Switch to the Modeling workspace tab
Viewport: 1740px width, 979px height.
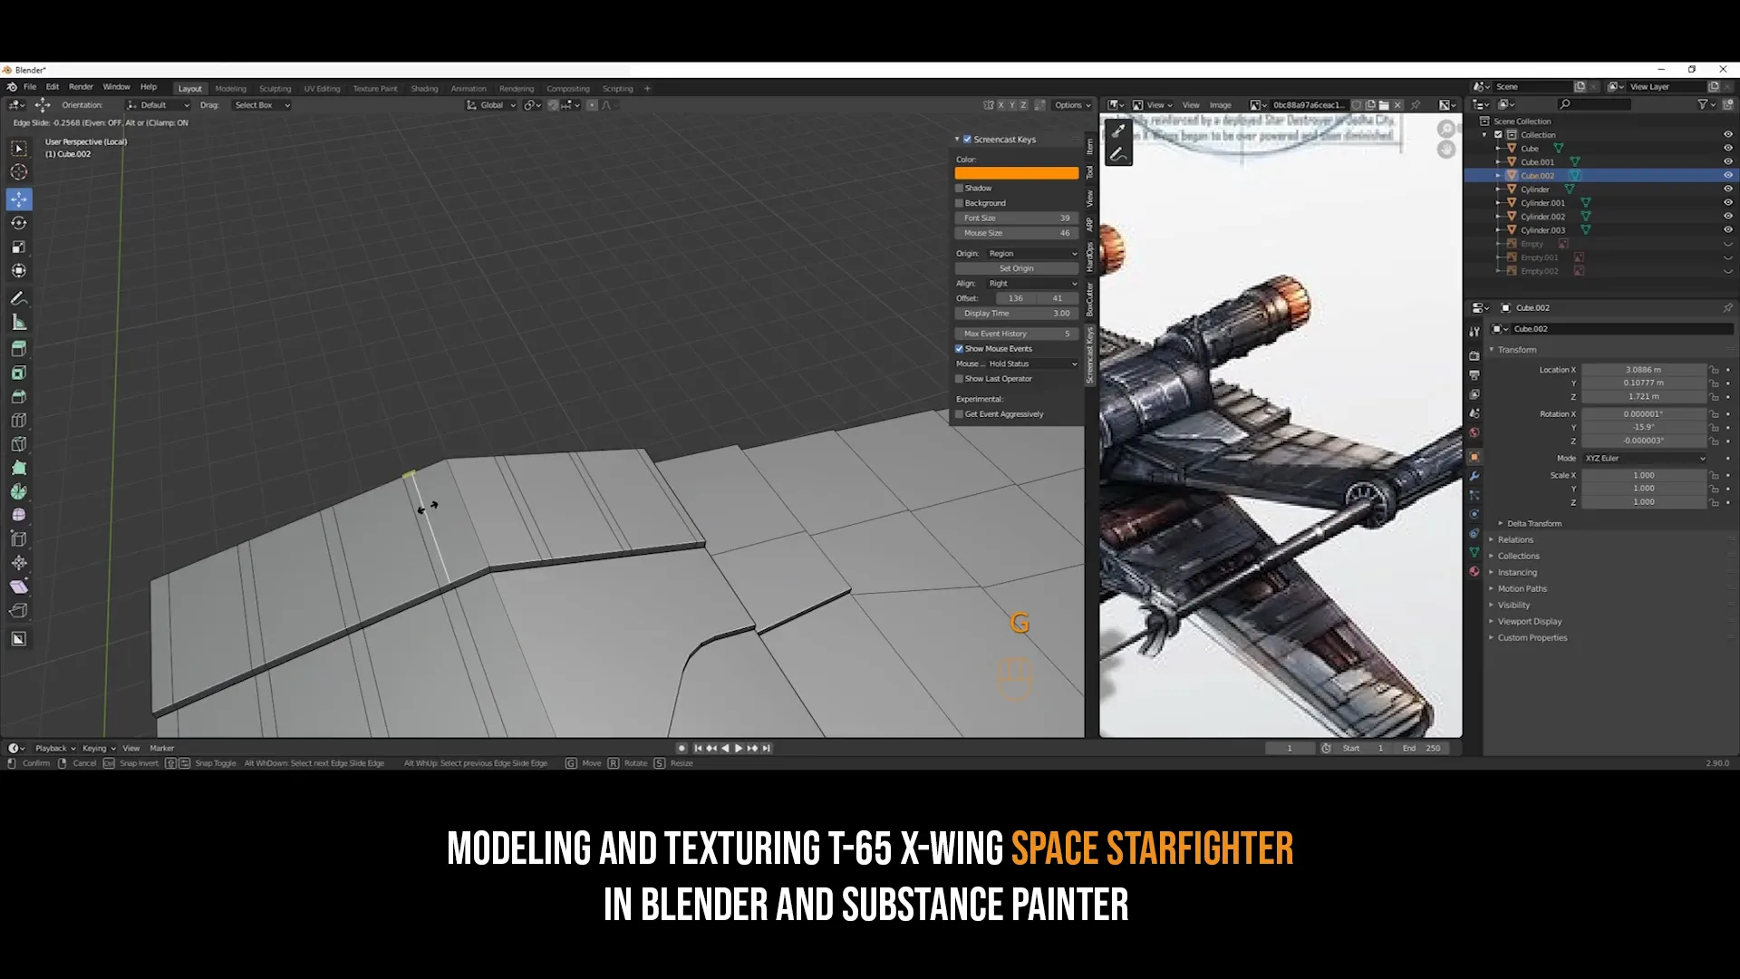click(x=230, y=89)
